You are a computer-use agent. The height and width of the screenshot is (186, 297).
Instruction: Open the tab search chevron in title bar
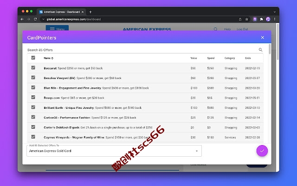coord(274,12)
